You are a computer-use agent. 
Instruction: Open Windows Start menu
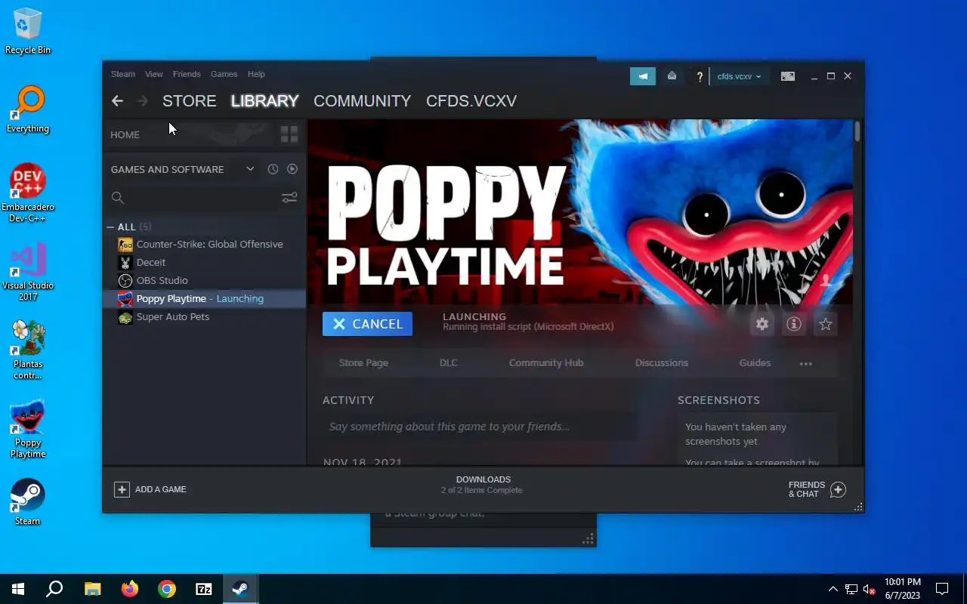pyautogui.click(x=18, y=589)
